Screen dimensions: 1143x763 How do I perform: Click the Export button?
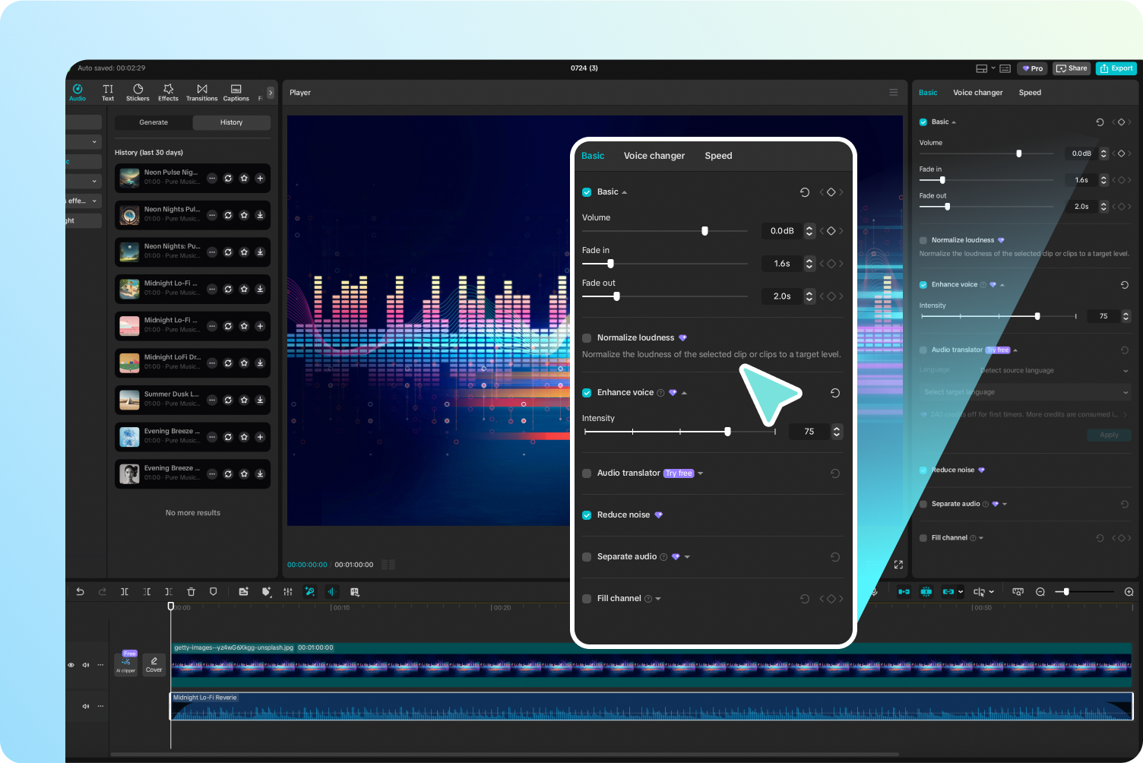1116,68
